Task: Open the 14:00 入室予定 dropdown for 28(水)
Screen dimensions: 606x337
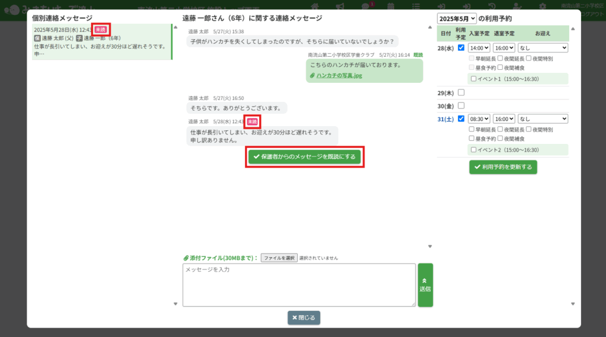Action: 479,48
